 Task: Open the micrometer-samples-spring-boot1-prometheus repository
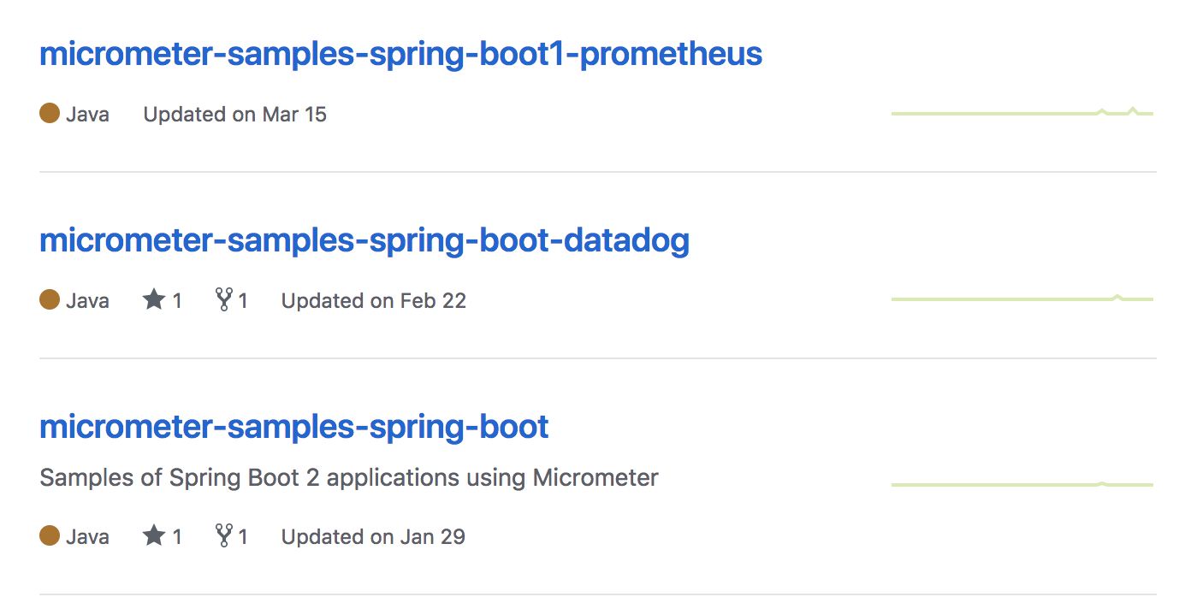(400, 53)
